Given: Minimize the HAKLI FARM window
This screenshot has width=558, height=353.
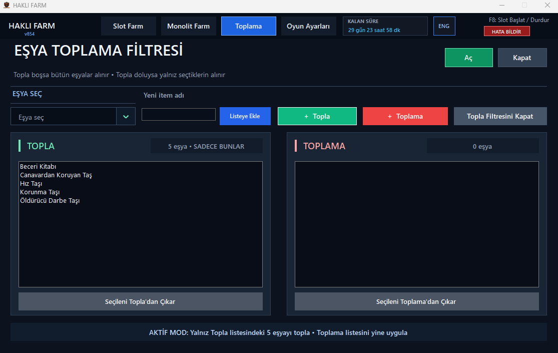Looking at the screenshot, I should pos(502,6).
